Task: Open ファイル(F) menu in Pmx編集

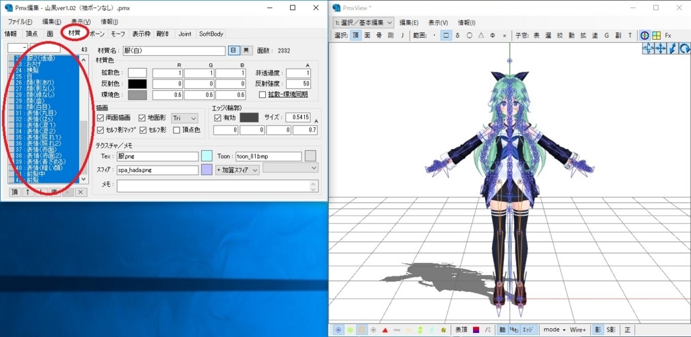Action: pyautogui.click(x=20, y=22)
